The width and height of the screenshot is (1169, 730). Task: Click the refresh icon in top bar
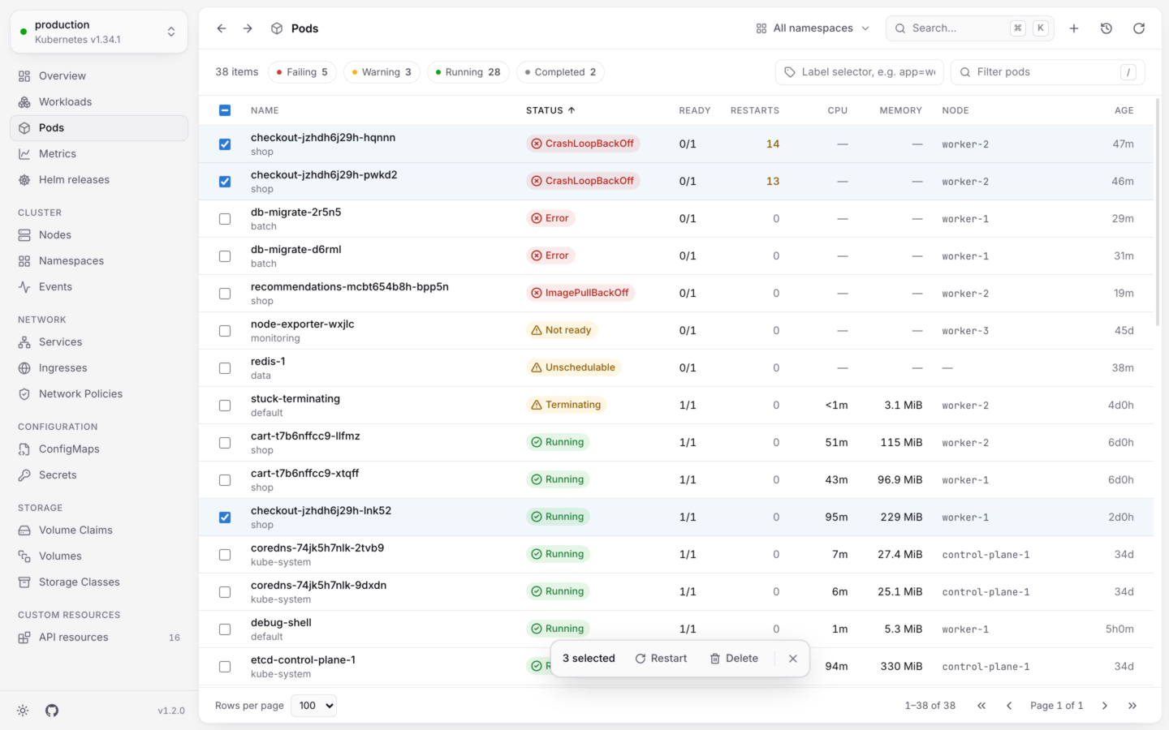[1139, 28]
